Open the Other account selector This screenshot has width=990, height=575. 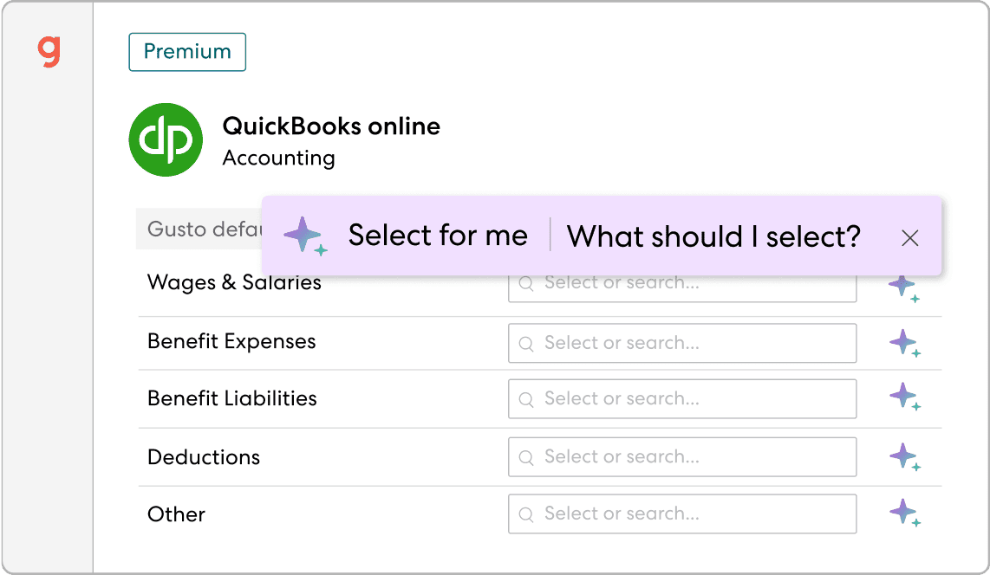click(682, 514)
